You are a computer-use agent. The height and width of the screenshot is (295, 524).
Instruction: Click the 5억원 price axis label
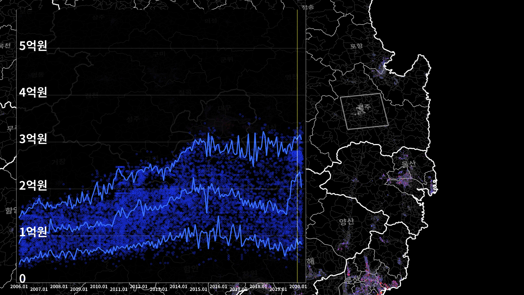pyautogui.click(x=33, y=46)
